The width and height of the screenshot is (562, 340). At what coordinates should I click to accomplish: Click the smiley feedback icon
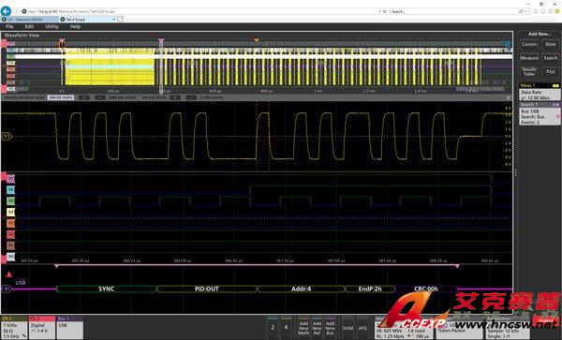coord(557,11)
